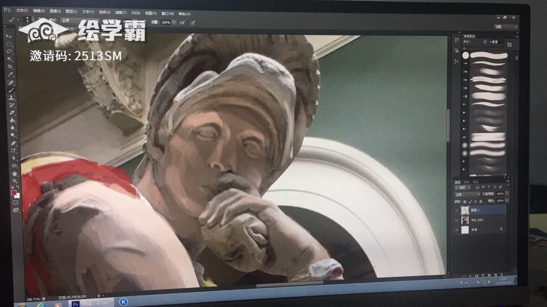Screen dimensions: 547x307
Task: Select the Dodge tool
Action: coord(13,136)
